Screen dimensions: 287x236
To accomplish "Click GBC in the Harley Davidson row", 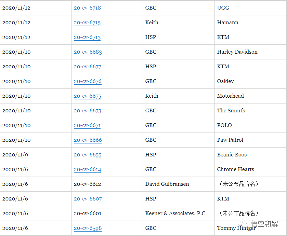I will point(151,52).
